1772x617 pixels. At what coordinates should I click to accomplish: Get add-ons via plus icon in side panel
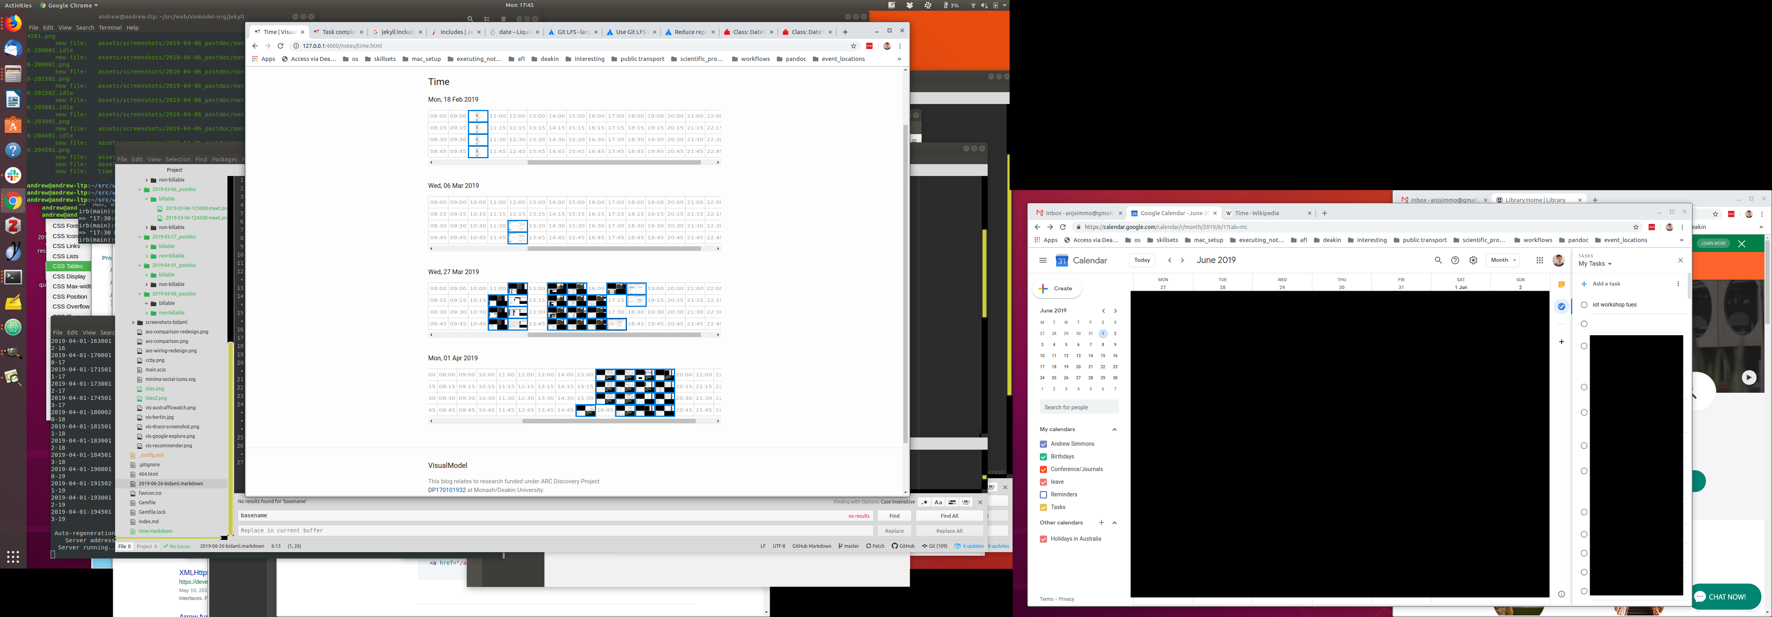point(1562,342)
